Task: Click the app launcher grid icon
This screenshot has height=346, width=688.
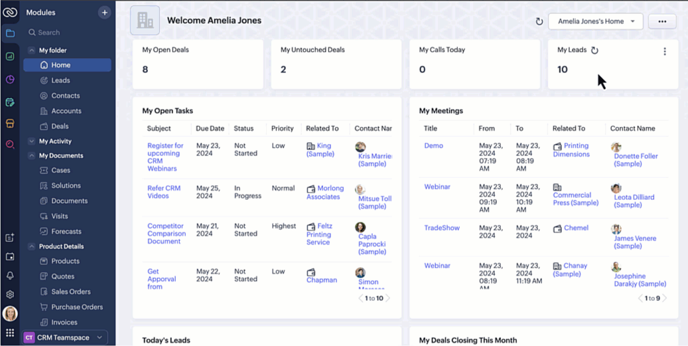Action: 10,333
